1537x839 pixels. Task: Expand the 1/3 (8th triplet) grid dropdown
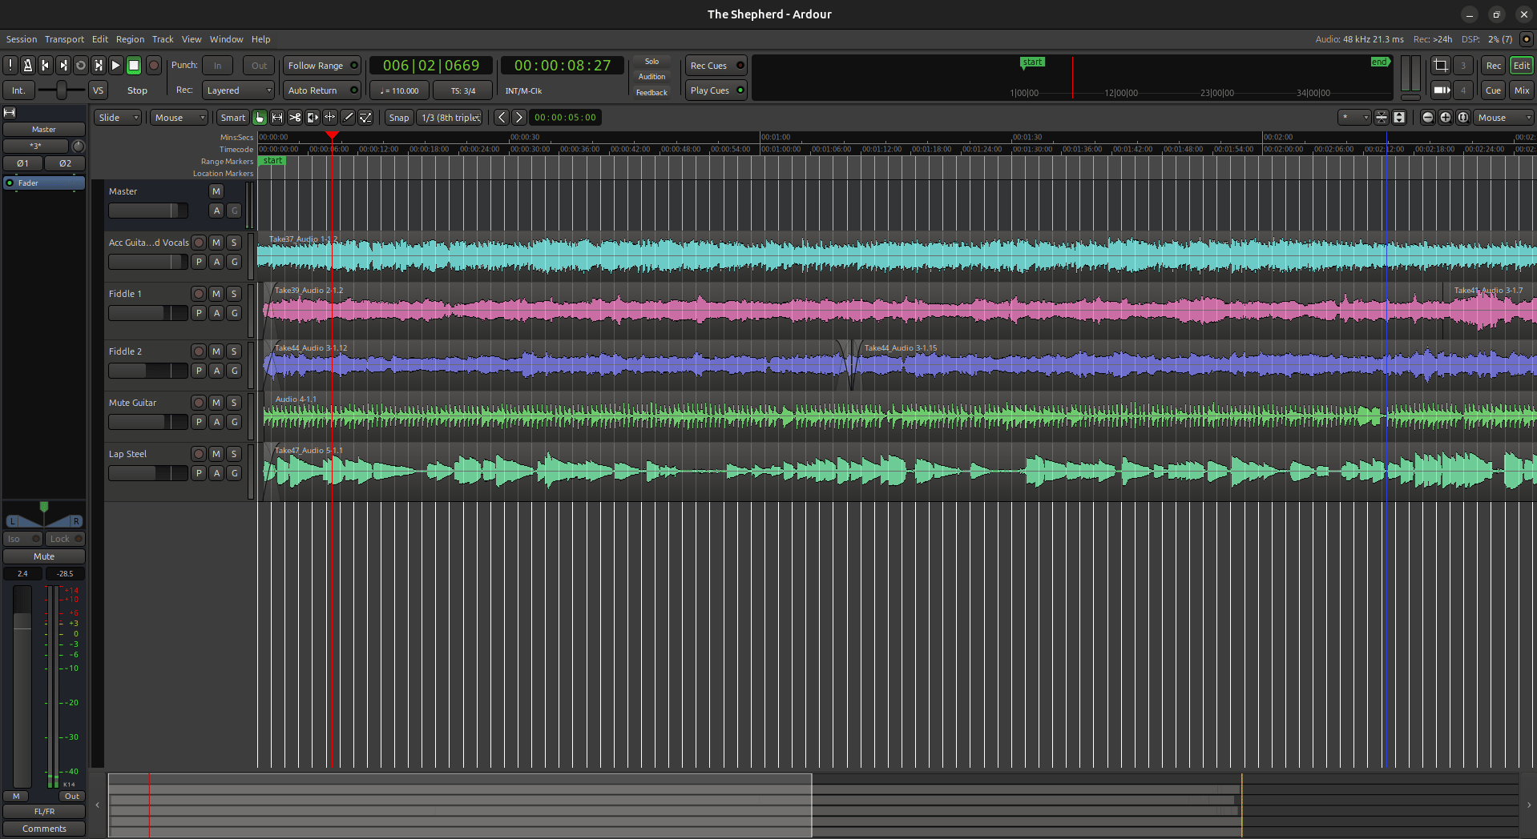click(450, 118)
